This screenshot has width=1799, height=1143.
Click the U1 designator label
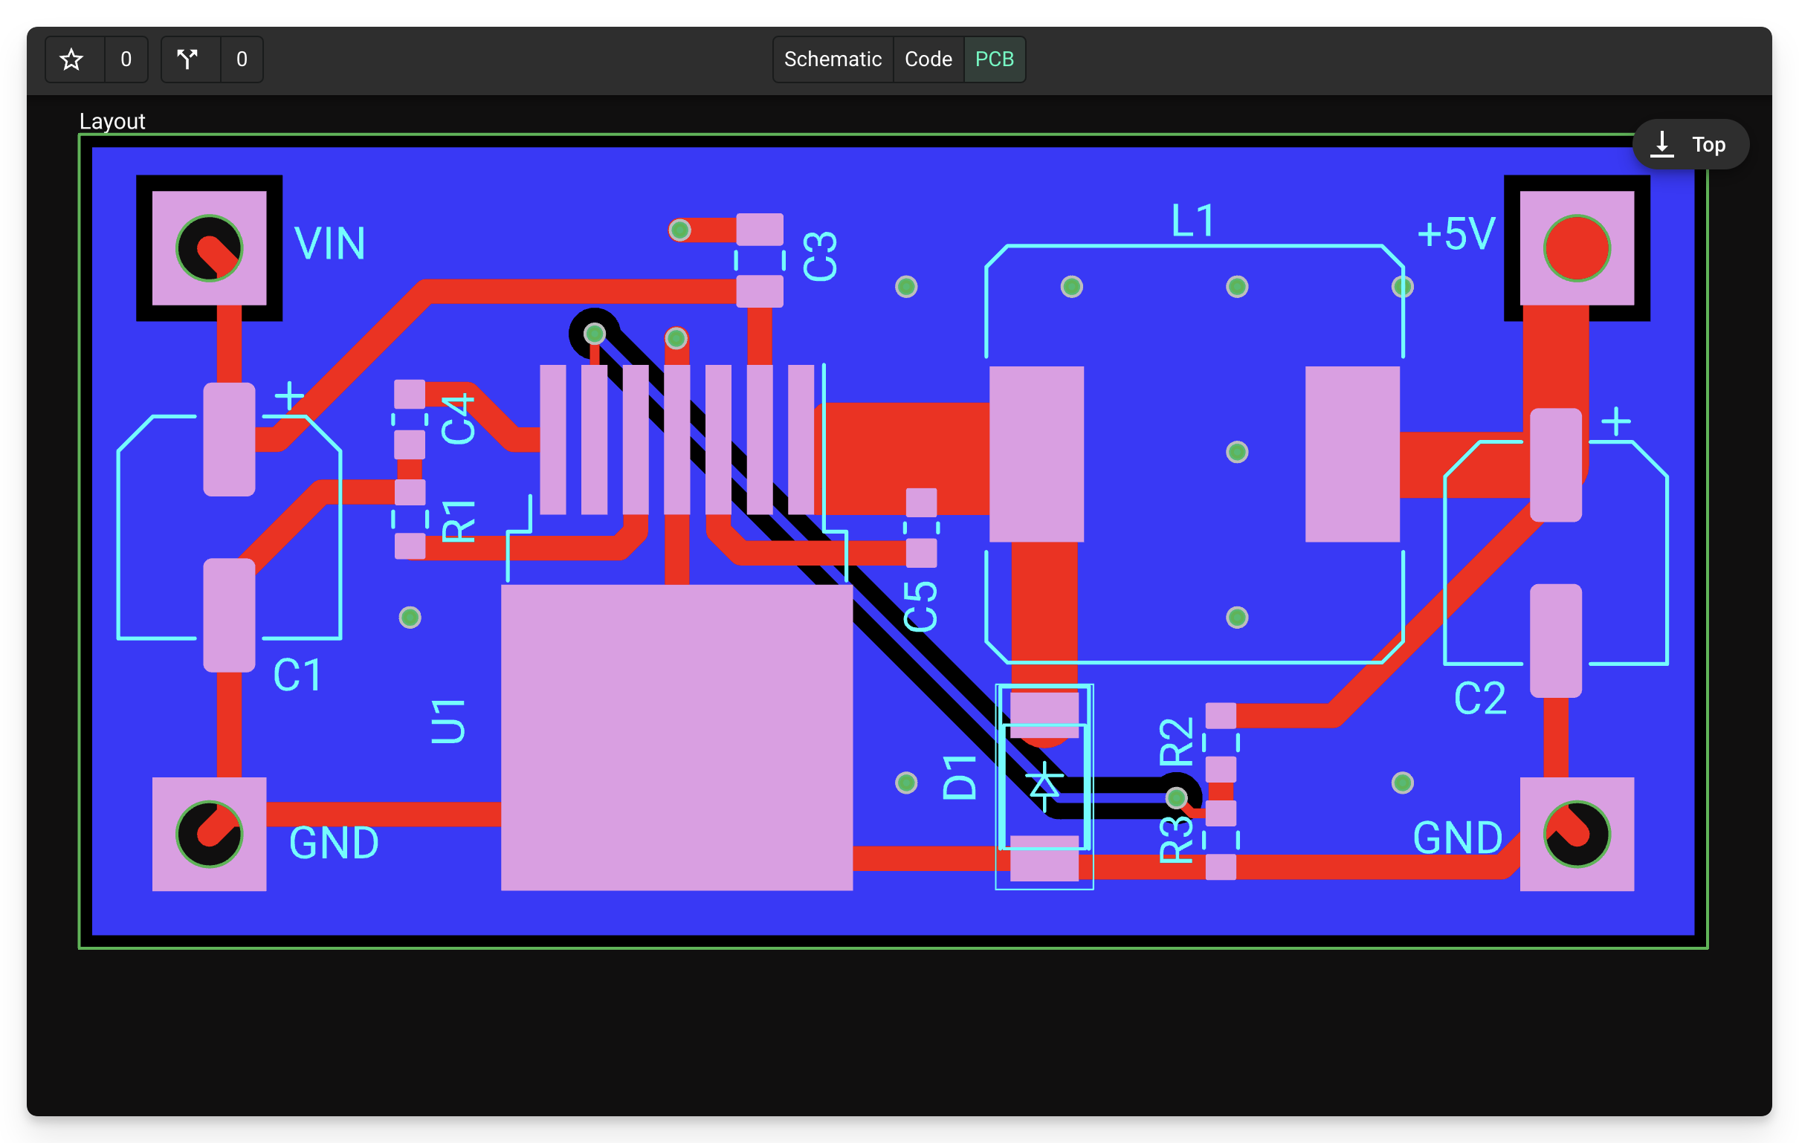click(x=448, y=722)
